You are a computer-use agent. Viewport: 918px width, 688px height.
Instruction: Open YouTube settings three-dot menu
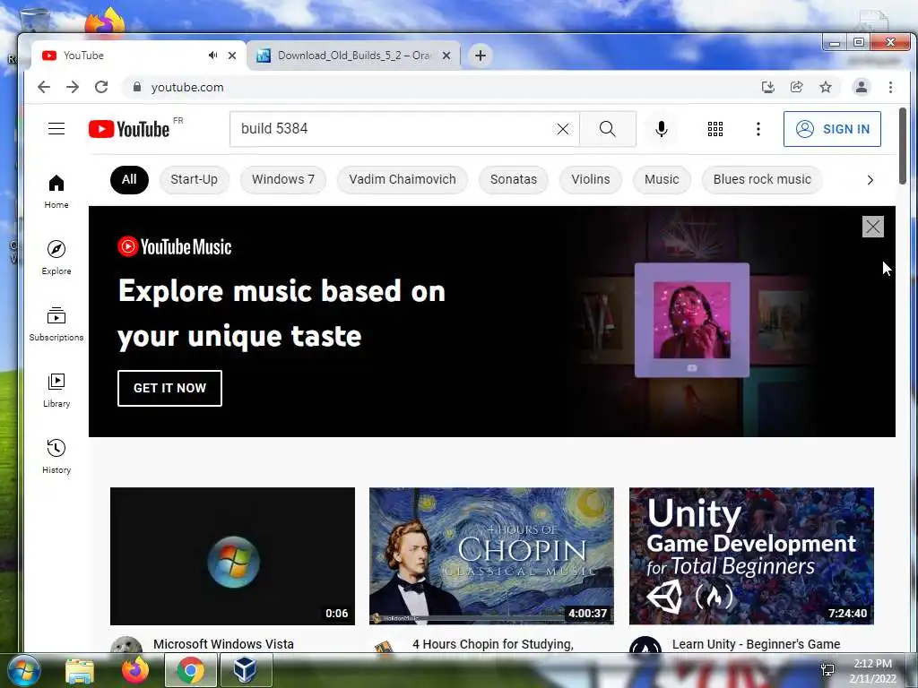tap(758, 129)
